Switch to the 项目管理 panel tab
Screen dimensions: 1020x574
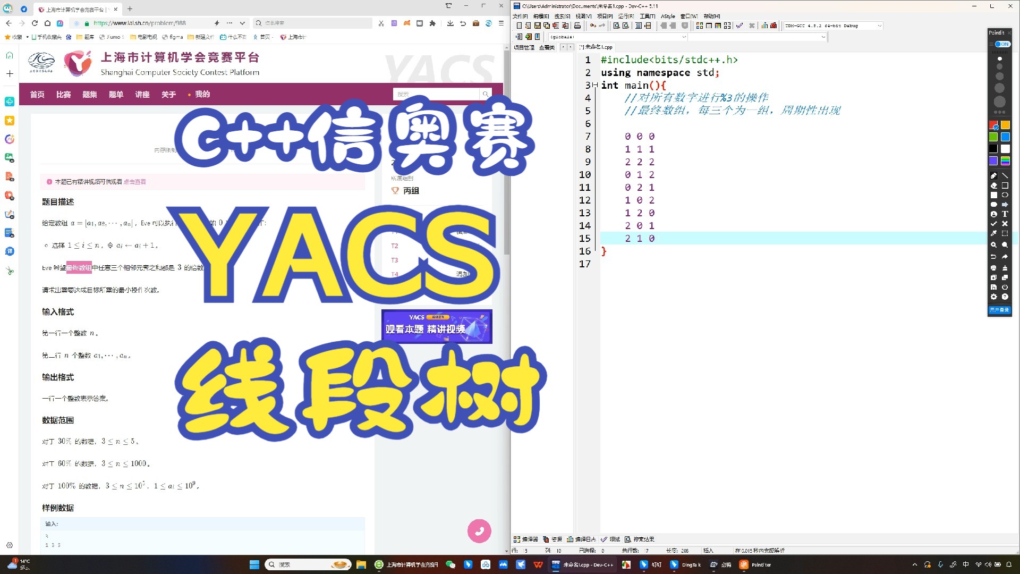click(524, 47)
